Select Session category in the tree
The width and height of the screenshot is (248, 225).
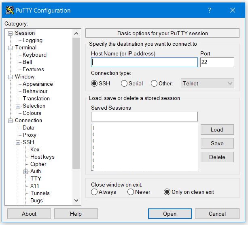click(25, 33)
